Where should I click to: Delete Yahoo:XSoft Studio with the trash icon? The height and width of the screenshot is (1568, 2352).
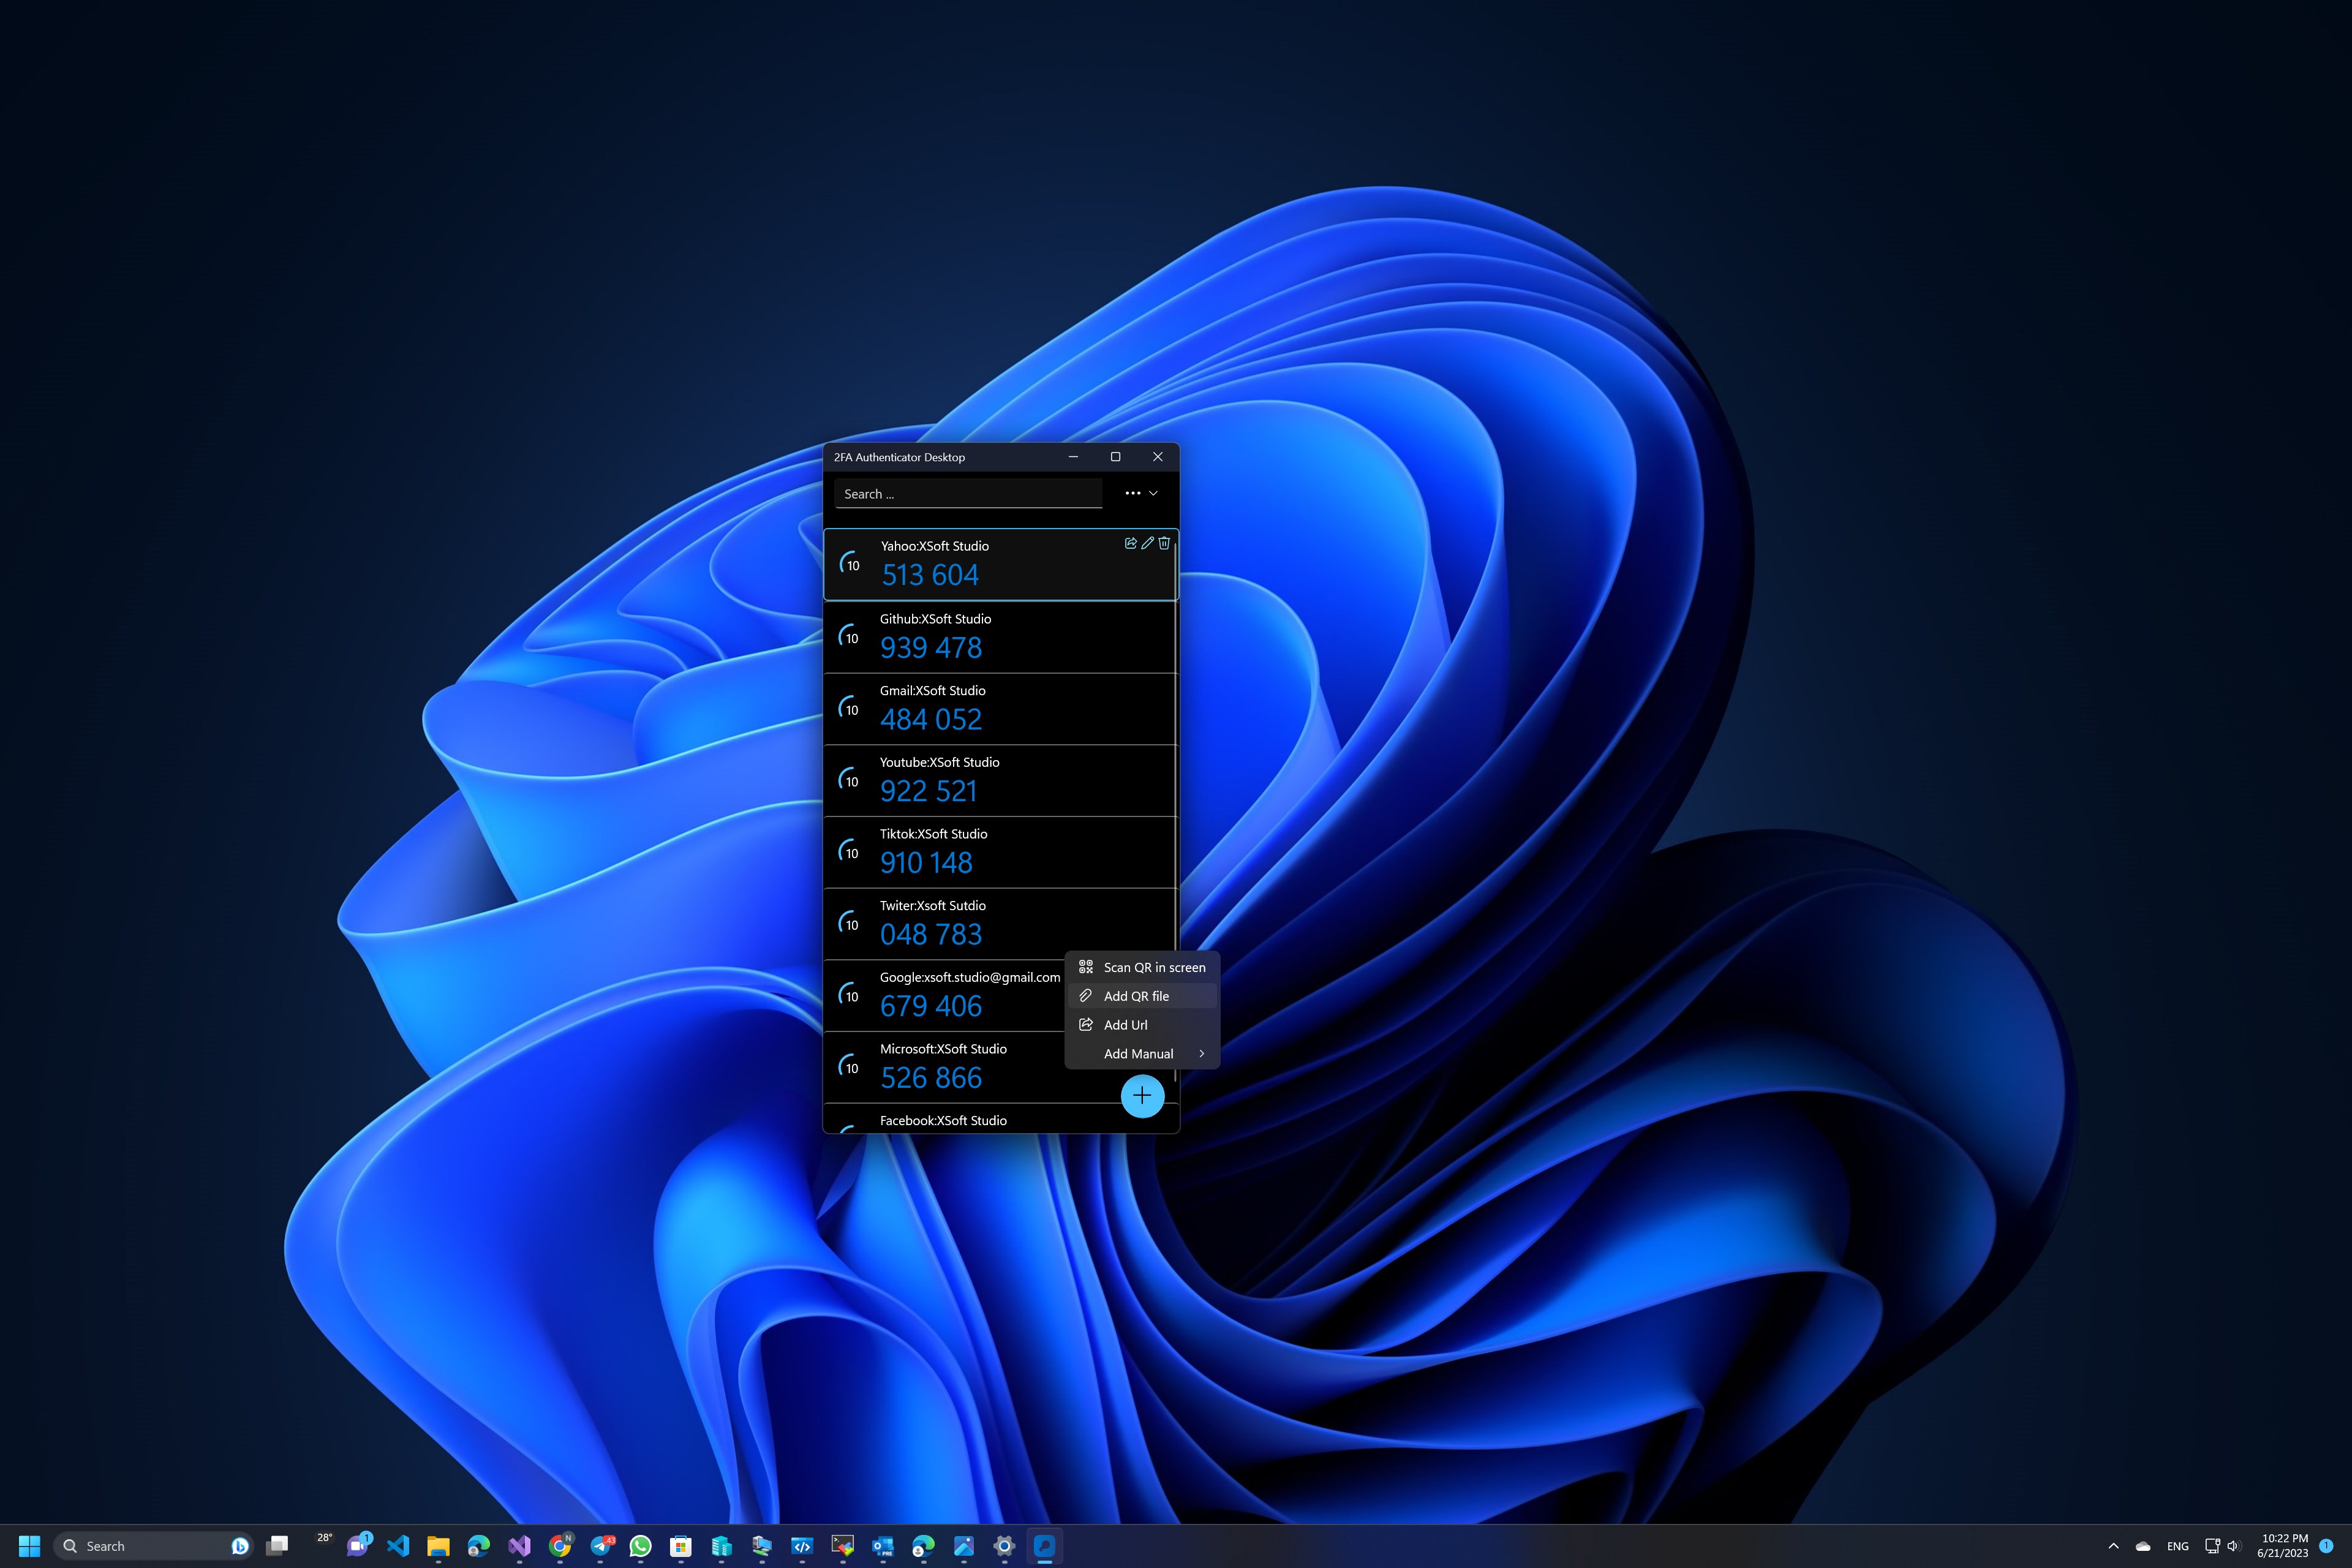(x=1163, y=543)
